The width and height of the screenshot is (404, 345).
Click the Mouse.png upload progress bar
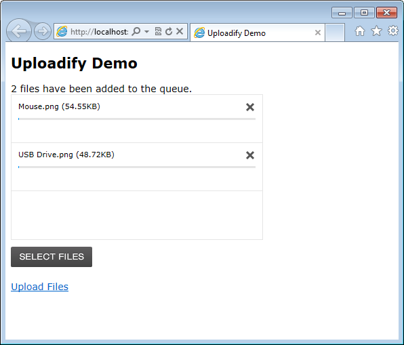pos(137,119)
